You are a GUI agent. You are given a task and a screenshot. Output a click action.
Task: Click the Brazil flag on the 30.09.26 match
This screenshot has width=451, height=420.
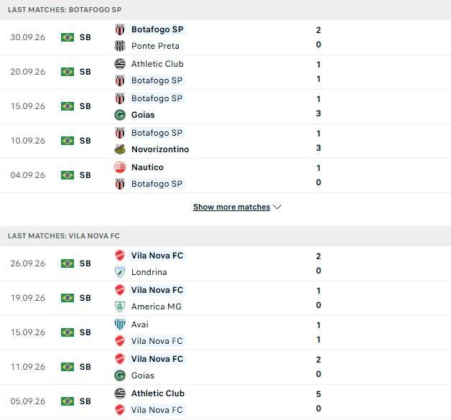click(x=68, y=37)
